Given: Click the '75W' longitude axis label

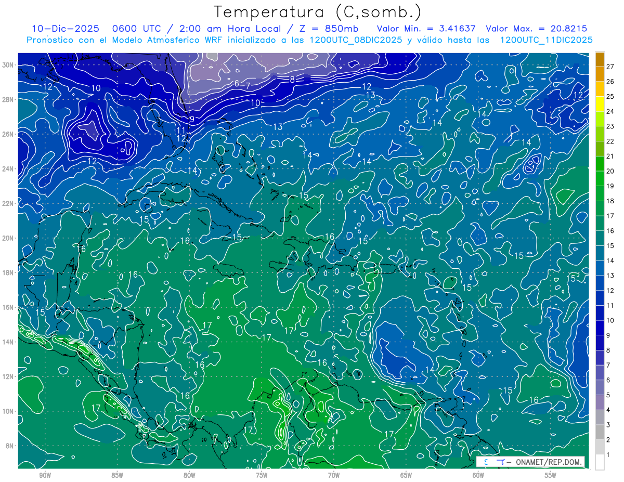Looking at the screenshot, I should (262, 476).
